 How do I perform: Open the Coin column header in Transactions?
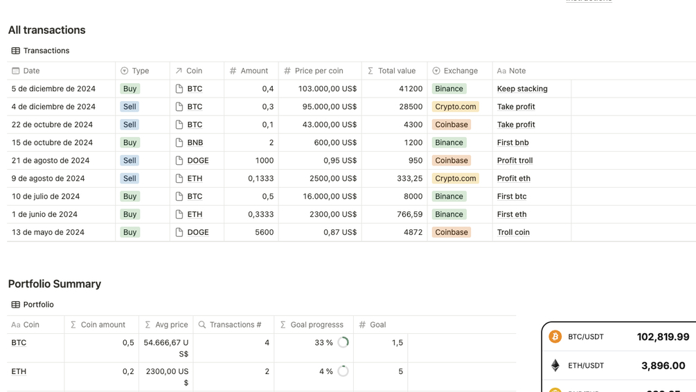pos(194,71)
